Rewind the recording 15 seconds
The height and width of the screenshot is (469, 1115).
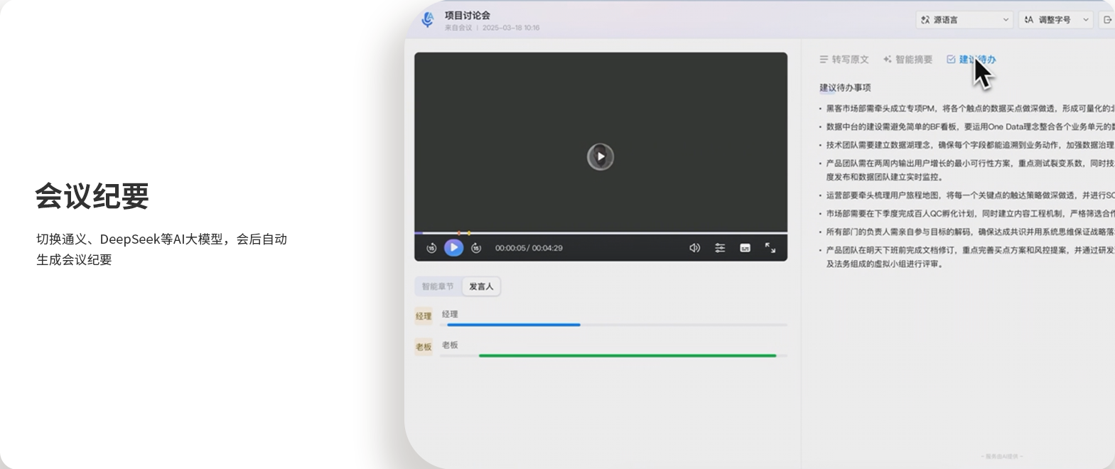(431, 248)
